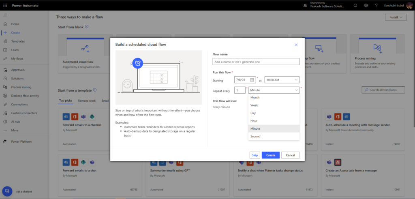Select Minute from the frequency list
This screenshot has height=199, width=415.
[x=274, y=128]
